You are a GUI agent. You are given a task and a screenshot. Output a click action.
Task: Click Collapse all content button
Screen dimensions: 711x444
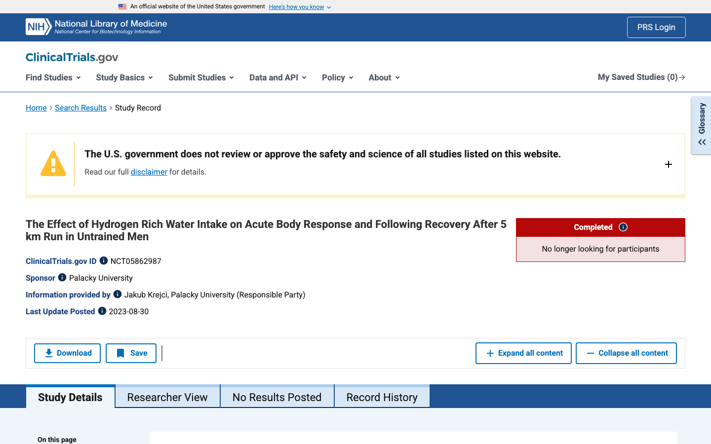(x=626, y=353)
